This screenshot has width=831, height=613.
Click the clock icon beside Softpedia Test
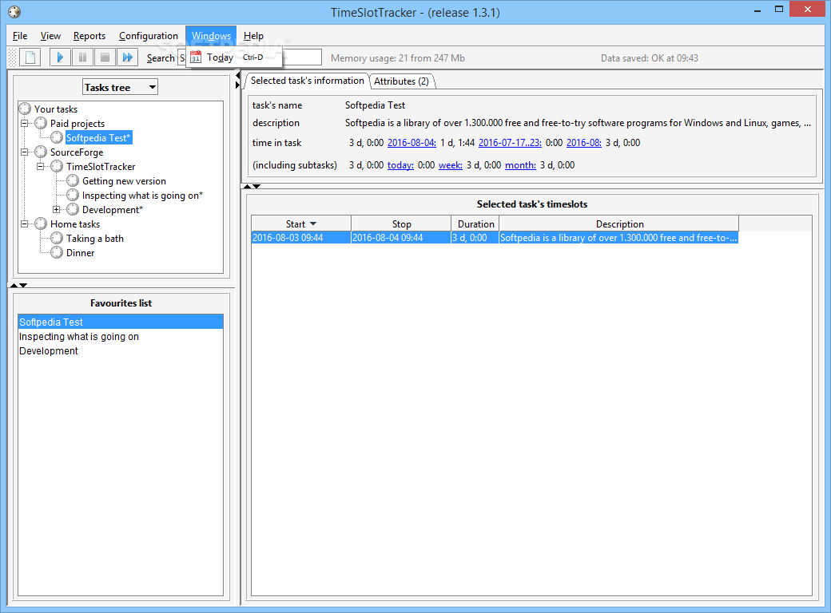coord(57,137)
